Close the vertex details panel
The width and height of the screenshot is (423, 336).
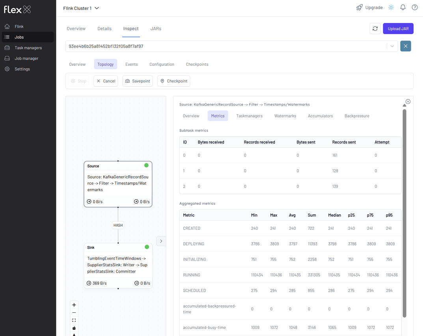(408, 102)
